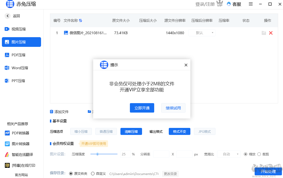The image size is (283, 178).
Task: Open file location via folder icon in row 1
Action: (264, 33)
